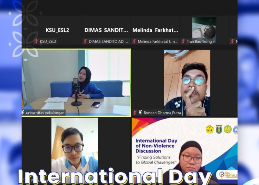Screen dimensions: 259x185
Task: Click the muted mic icon beside Tran Bao Trong
Action: click(183, 41)
